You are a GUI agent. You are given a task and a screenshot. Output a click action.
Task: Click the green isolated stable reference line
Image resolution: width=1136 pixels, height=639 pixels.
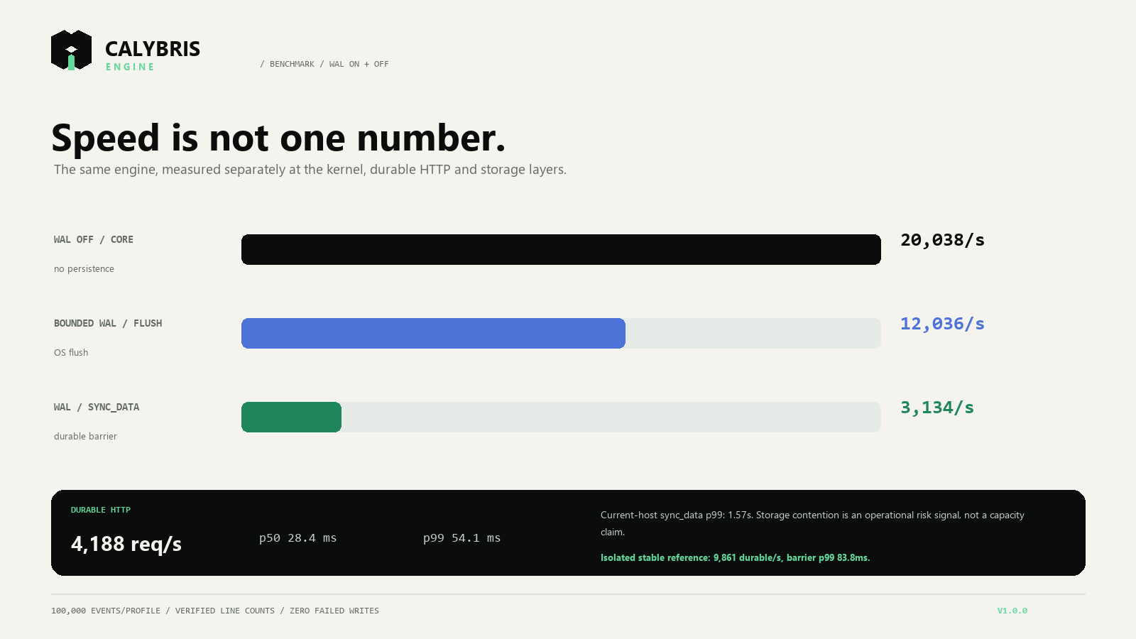[x=735, y=558]
